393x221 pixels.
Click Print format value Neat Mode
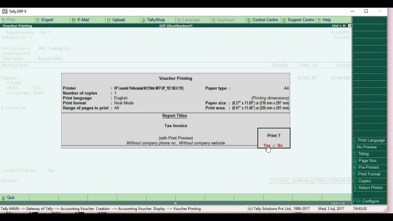pos(124,103)
